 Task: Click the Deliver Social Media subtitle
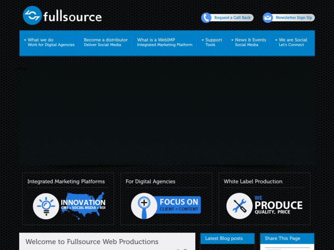(102, 45)
